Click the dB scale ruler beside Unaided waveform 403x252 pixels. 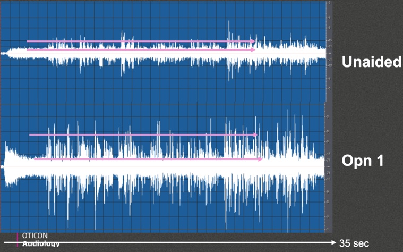tap(329, 52)
